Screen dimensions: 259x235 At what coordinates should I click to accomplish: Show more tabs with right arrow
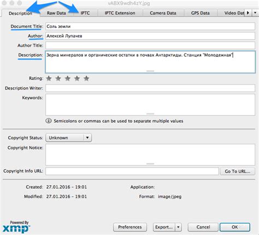(x=248, y=13)
